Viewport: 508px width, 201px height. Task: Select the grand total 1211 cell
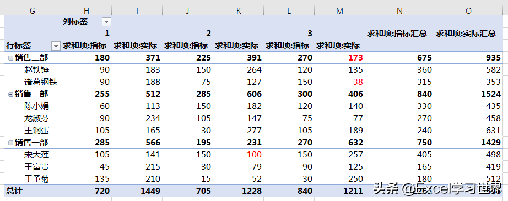(339, 191)
